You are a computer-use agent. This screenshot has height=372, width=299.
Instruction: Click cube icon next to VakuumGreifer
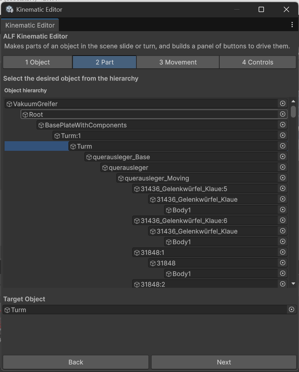pyautogui.click(x=9, y=104)
